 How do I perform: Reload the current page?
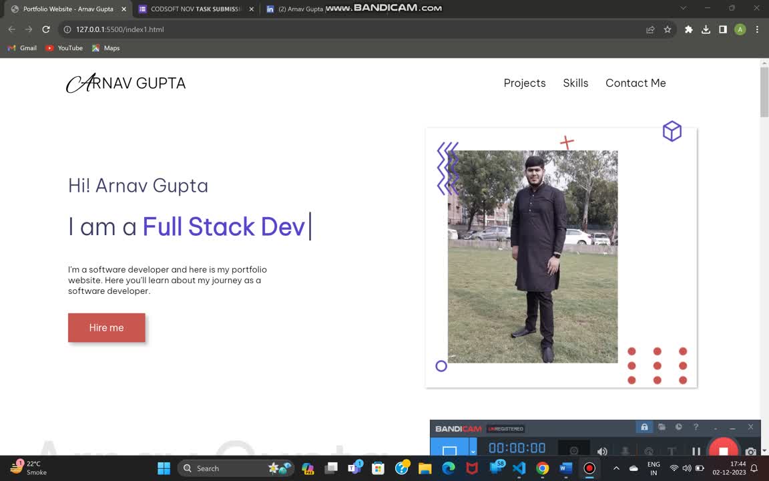[46, 29]
